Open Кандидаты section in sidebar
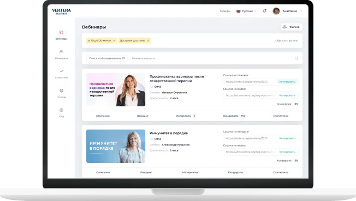This screenshot has height=201, width=356. [61, 54]
